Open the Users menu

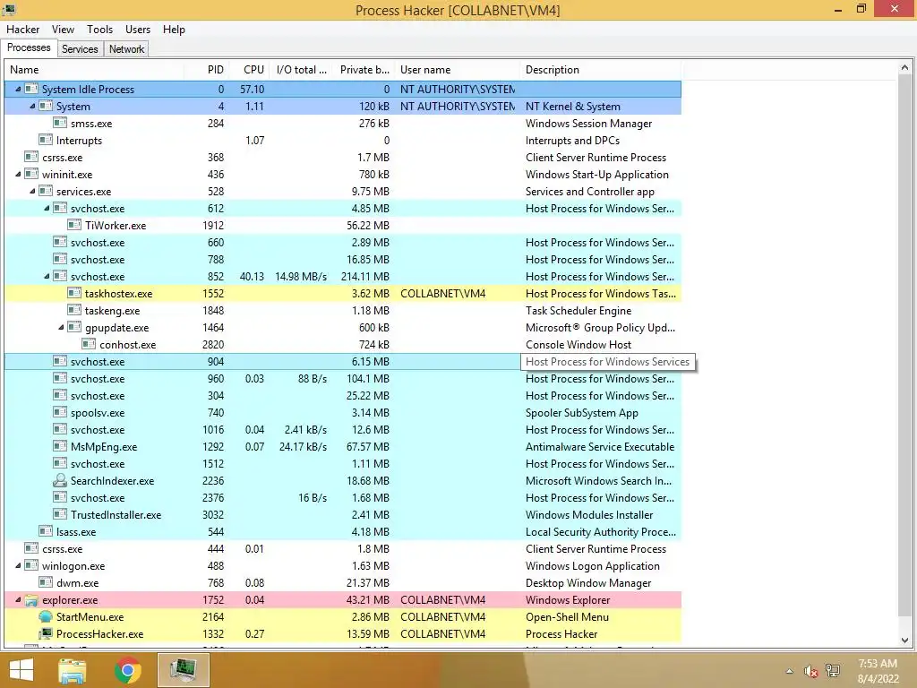point(137,30)
